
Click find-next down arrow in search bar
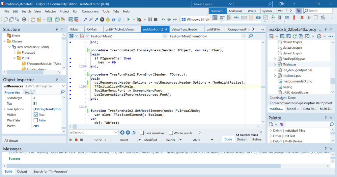(122, 133)
